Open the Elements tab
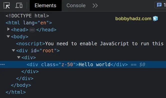 (x=45, y=5)
